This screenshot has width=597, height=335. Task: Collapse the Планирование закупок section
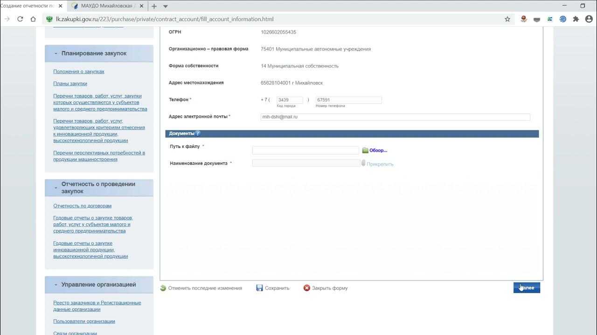56,54
